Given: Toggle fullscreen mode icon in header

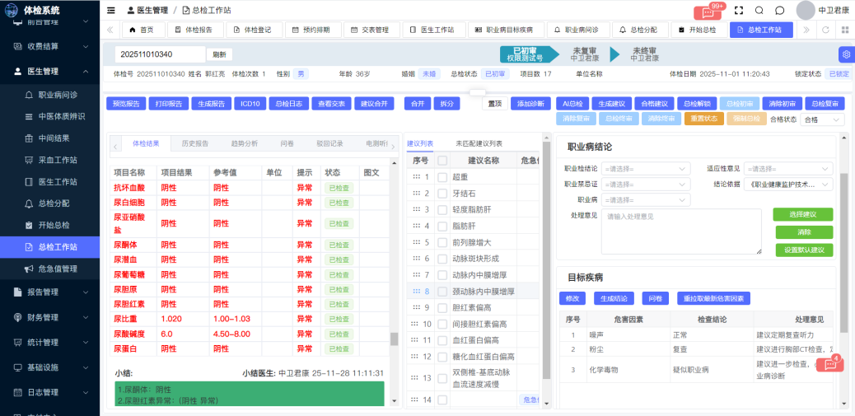Looking at the screenshot, I should (x=739, y=11).
